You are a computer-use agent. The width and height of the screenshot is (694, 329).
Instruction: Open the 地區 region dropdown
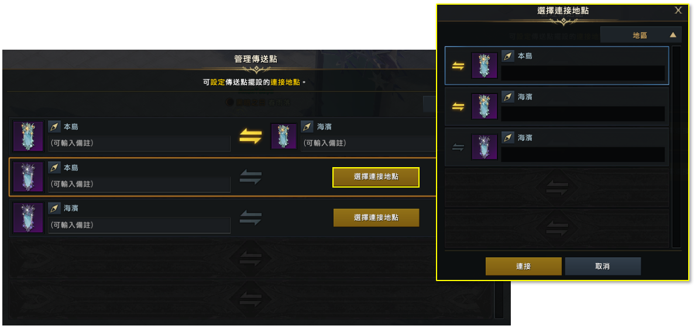(640, 36)
